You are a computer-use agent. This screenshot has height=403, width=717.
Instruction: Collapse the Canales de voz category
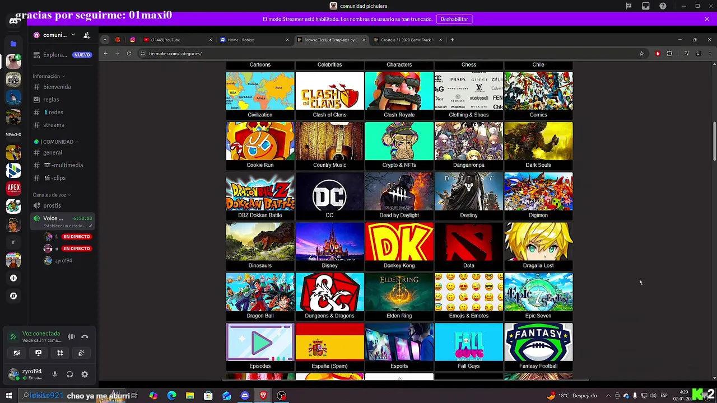point(52,195)
